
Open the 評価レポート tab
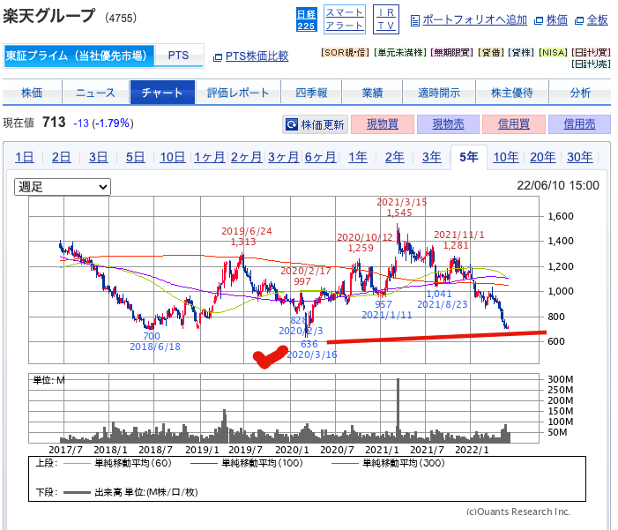click(238, 93)
